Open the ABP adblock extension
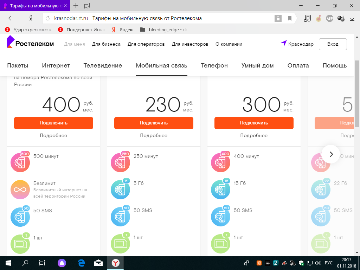Viewport: 360px width, 270px height. point(330,18)
